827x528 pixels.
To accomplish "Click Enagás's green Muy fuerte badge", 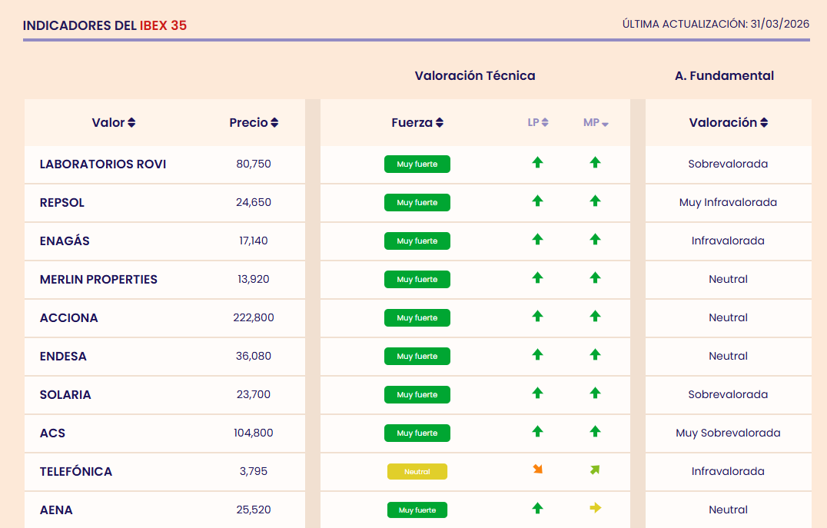I will (x=417, y=241).
